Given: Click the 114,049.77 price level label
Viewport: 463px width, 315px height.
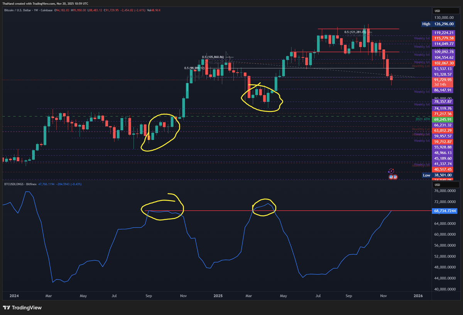Looking at the screenshot, I should tap(443, 44).
